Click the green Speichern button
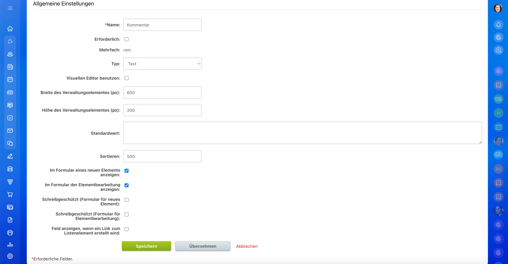 pyautogui.click(x=146, y=246)
